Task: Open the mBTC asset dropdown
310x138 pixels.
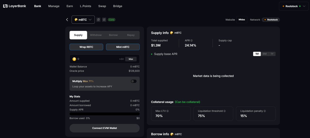Action: [83, 20]
